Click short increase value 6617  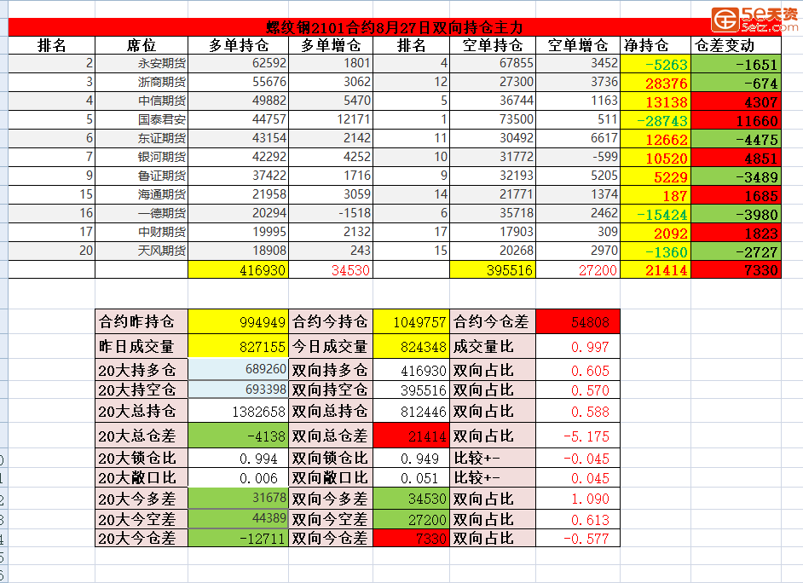(578, 138)
